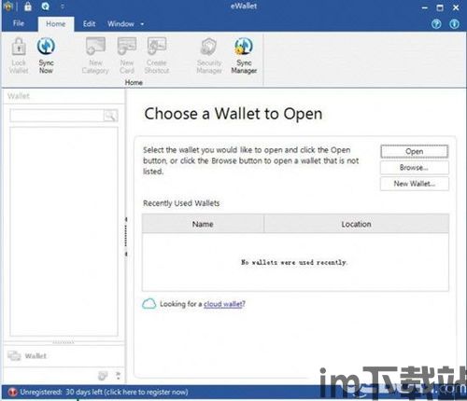
Task: Expand the navigation pane options chevron
Action: (118, 376)
